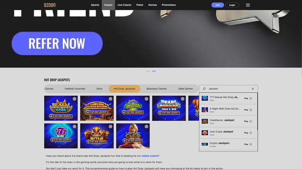The height and width of the screenshot is (170, 302).
Task: Open info icon on Golden Buffalo tile
Action: coord(110,127)
